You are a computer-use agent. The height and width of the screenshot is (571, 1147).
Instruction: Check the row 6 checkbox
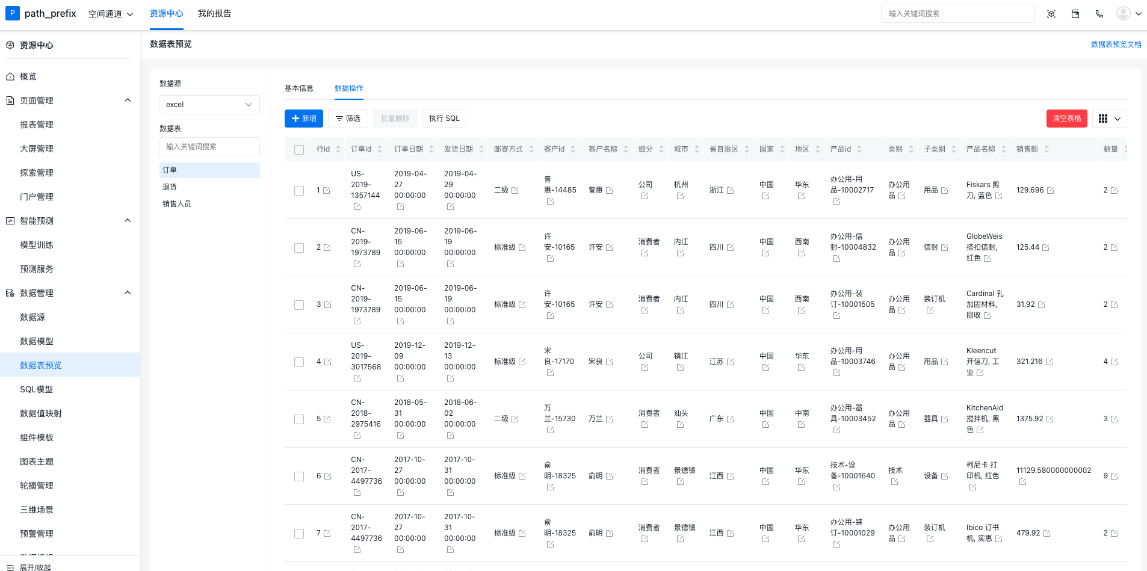299,477
